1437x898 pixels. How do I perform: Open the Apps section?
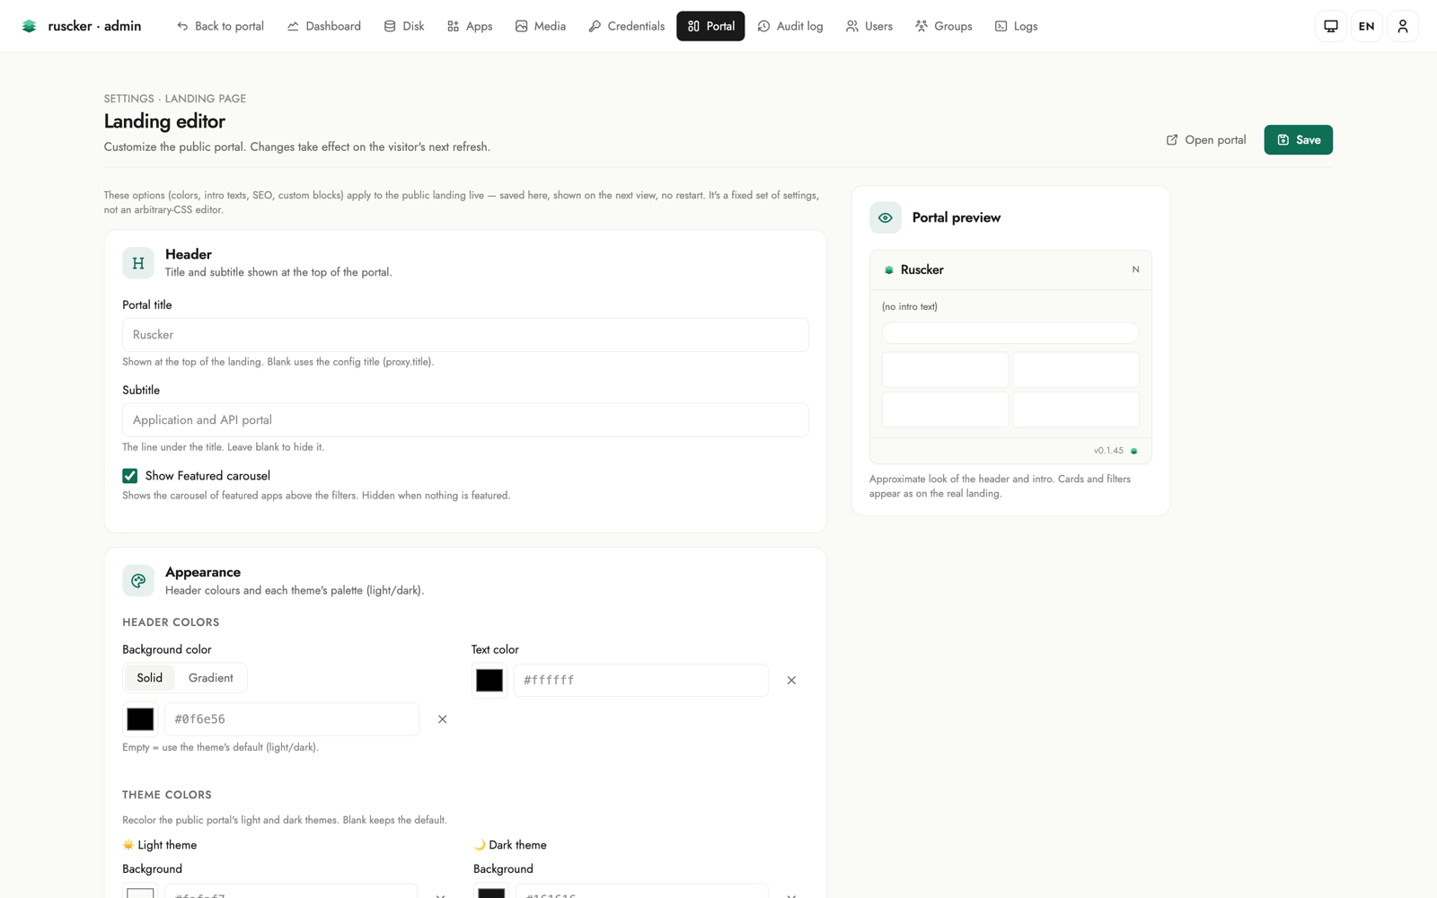pos(470,26)
